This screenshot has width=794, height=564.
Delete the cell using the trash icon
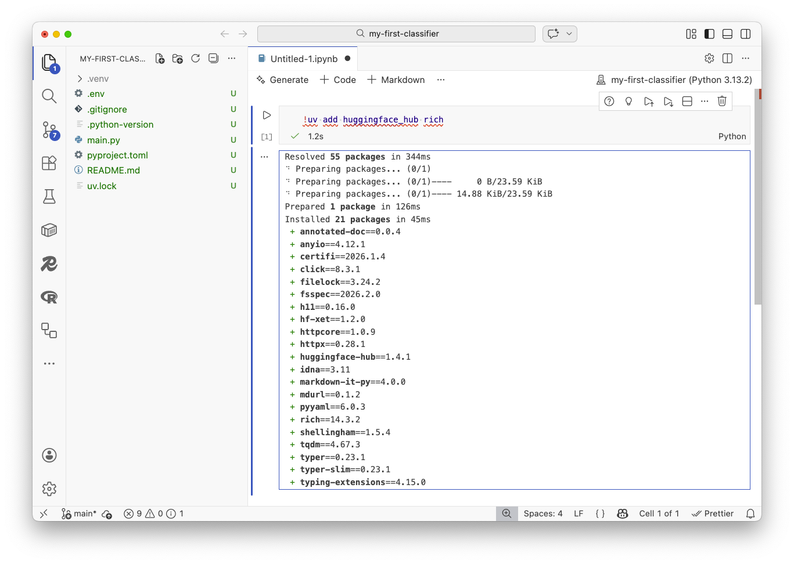(722, 101)
